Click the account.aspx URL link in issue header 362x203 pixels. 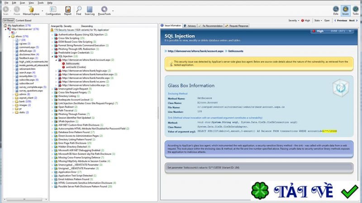195,51
